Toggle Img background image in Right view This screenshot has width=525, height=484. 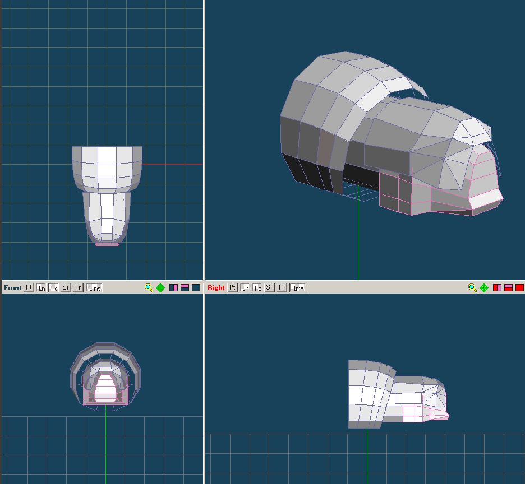pyautogui.click(x=298, y=288)
